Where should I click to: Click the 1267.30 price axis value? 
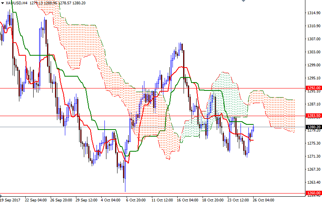pyautogui.click(x=314, y=169)
